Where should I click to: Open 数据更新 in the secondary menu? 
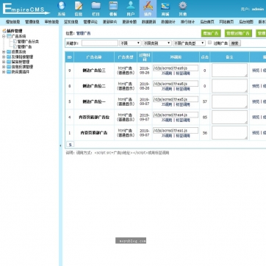coord(148,22)
